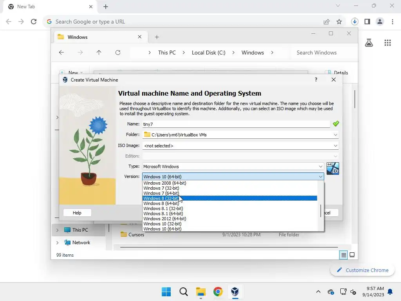Open the notification bell
401x301 pixels.
point(390,292)
